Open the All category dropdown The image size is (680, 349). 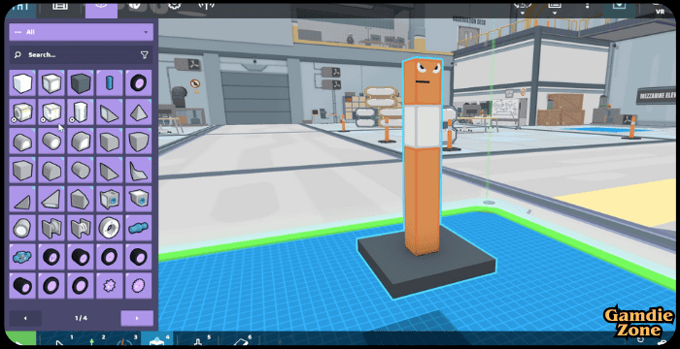[x=81, y=32]
